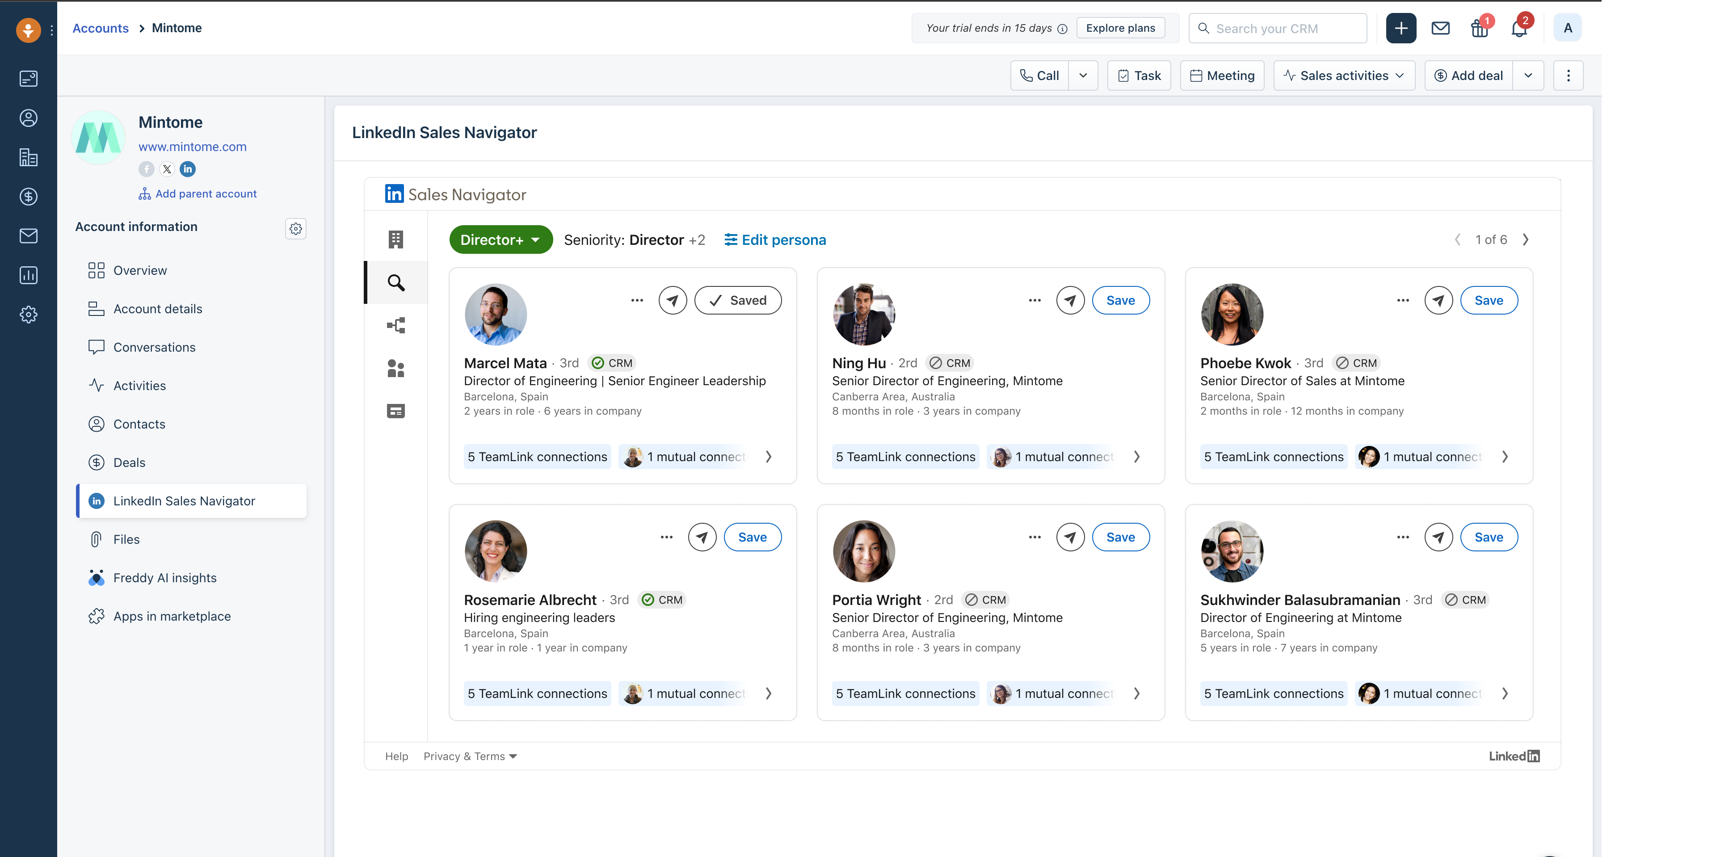Save Phoebe Kwok as a lead
The image size is (1716, 857).
click(x=1488, y=300)
